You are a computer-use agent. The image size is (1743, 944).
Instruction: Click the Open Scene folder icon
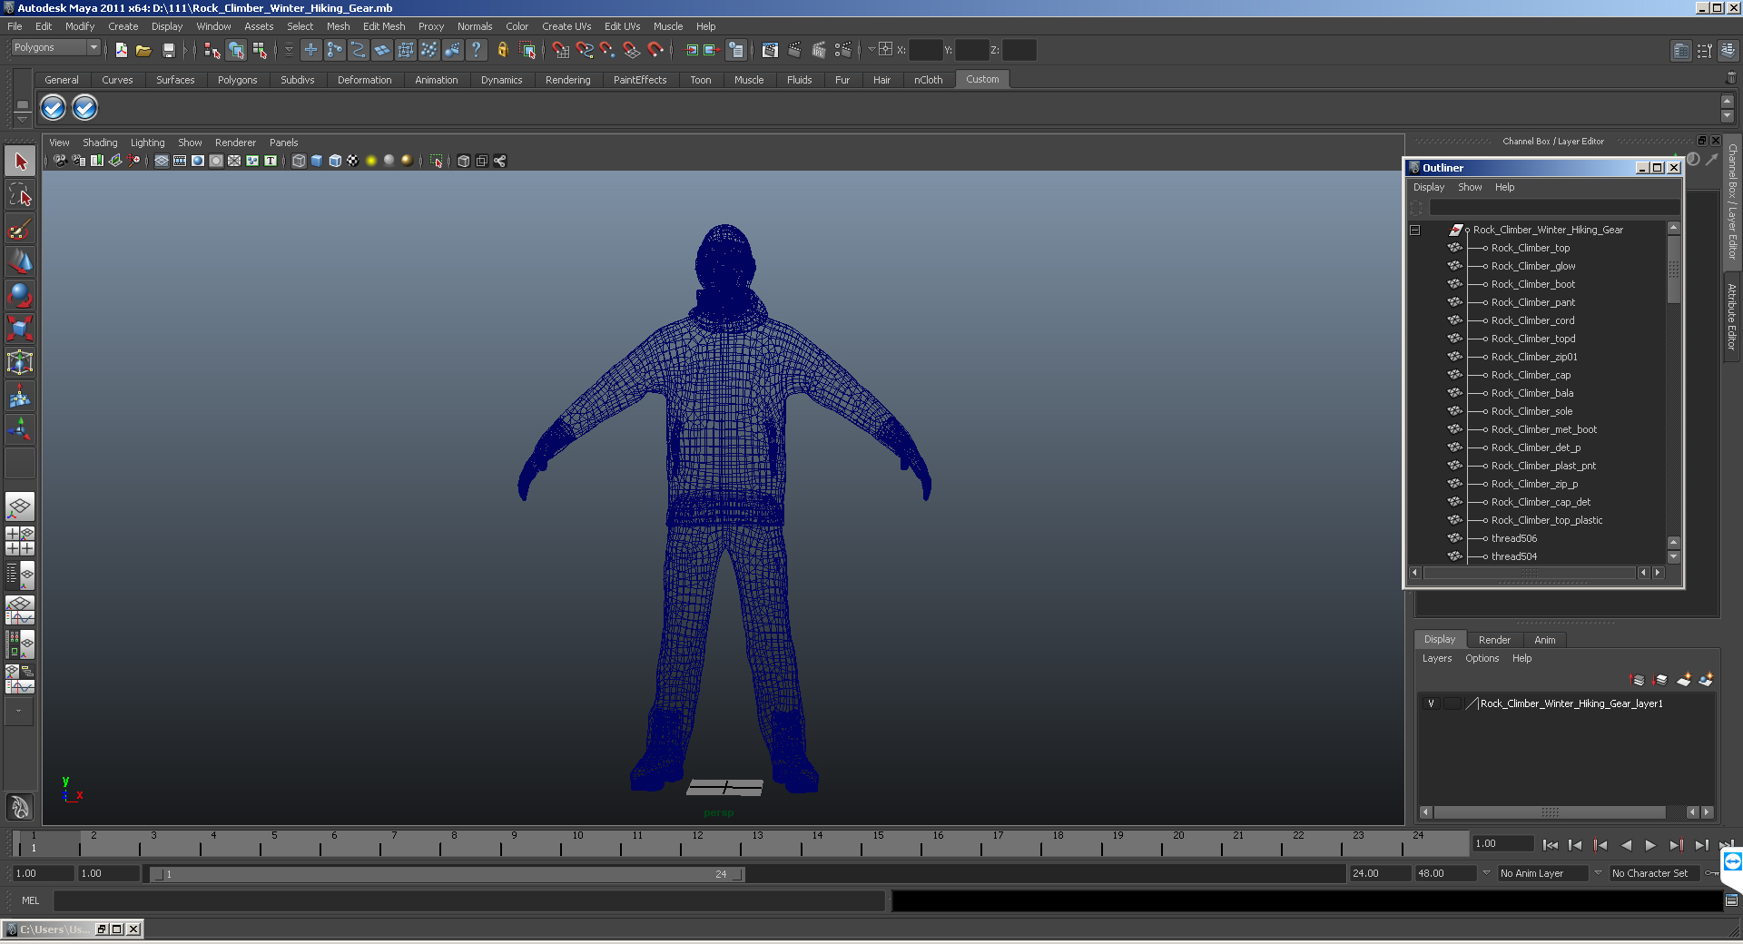click(x=143, y=50)
